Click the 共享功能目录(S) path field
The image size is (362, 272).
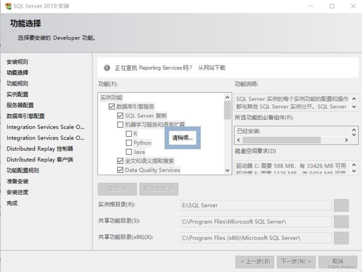[x=256, y=222]
